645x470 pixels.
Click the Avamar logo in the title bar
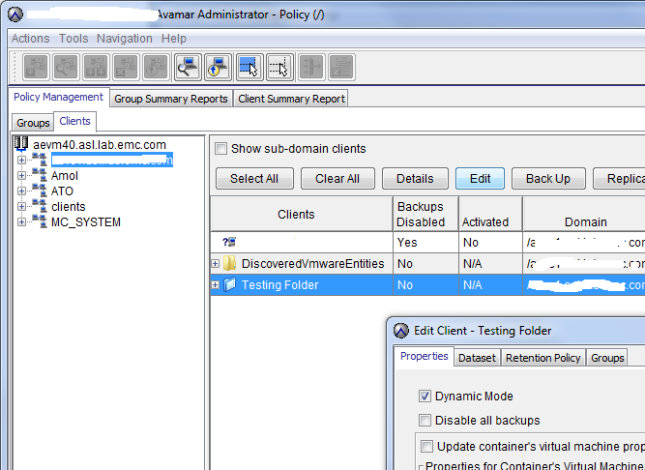click(x=15, y=15)
